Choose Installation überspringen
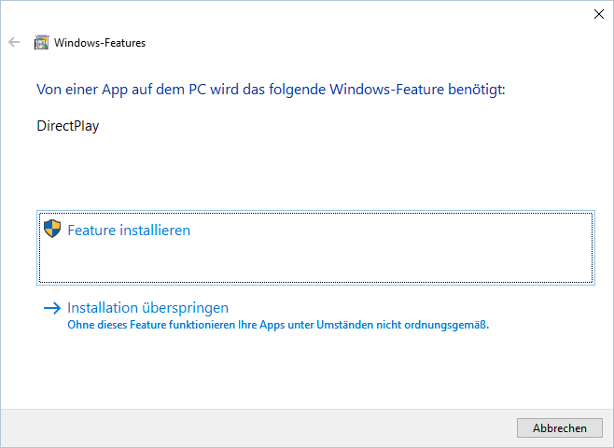The width and height of the screenshot is (614, 448). tap(147, 308)
